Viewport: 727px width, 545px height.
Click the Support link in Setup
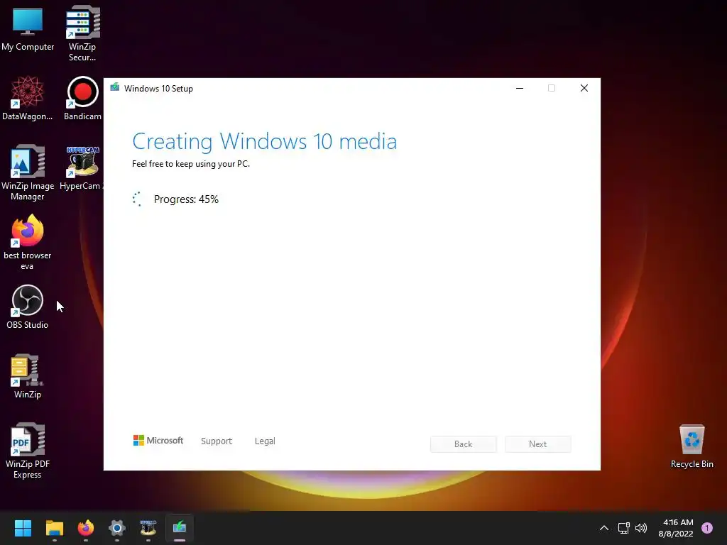click(217, 441)
